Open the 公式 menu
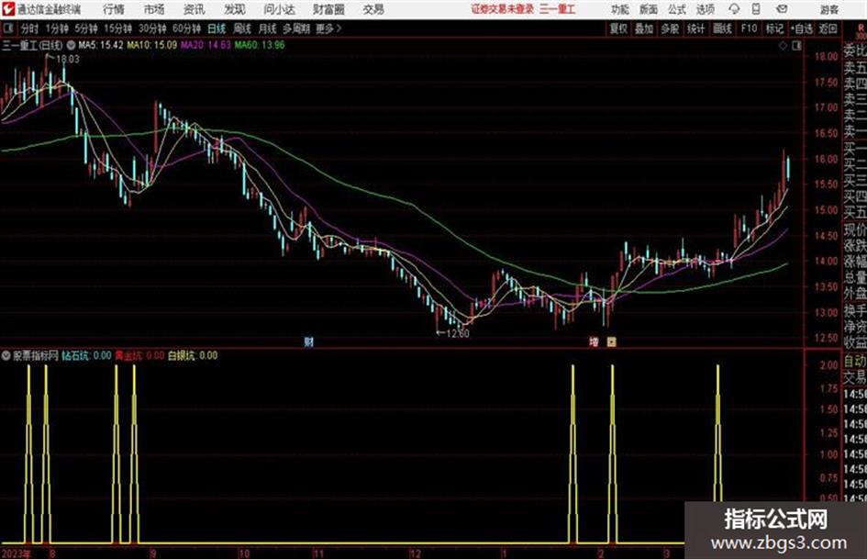 pos(677,9)
